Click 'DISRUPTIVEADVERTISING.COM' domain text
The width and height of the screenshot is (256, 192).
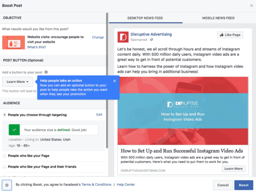[143, 171]
